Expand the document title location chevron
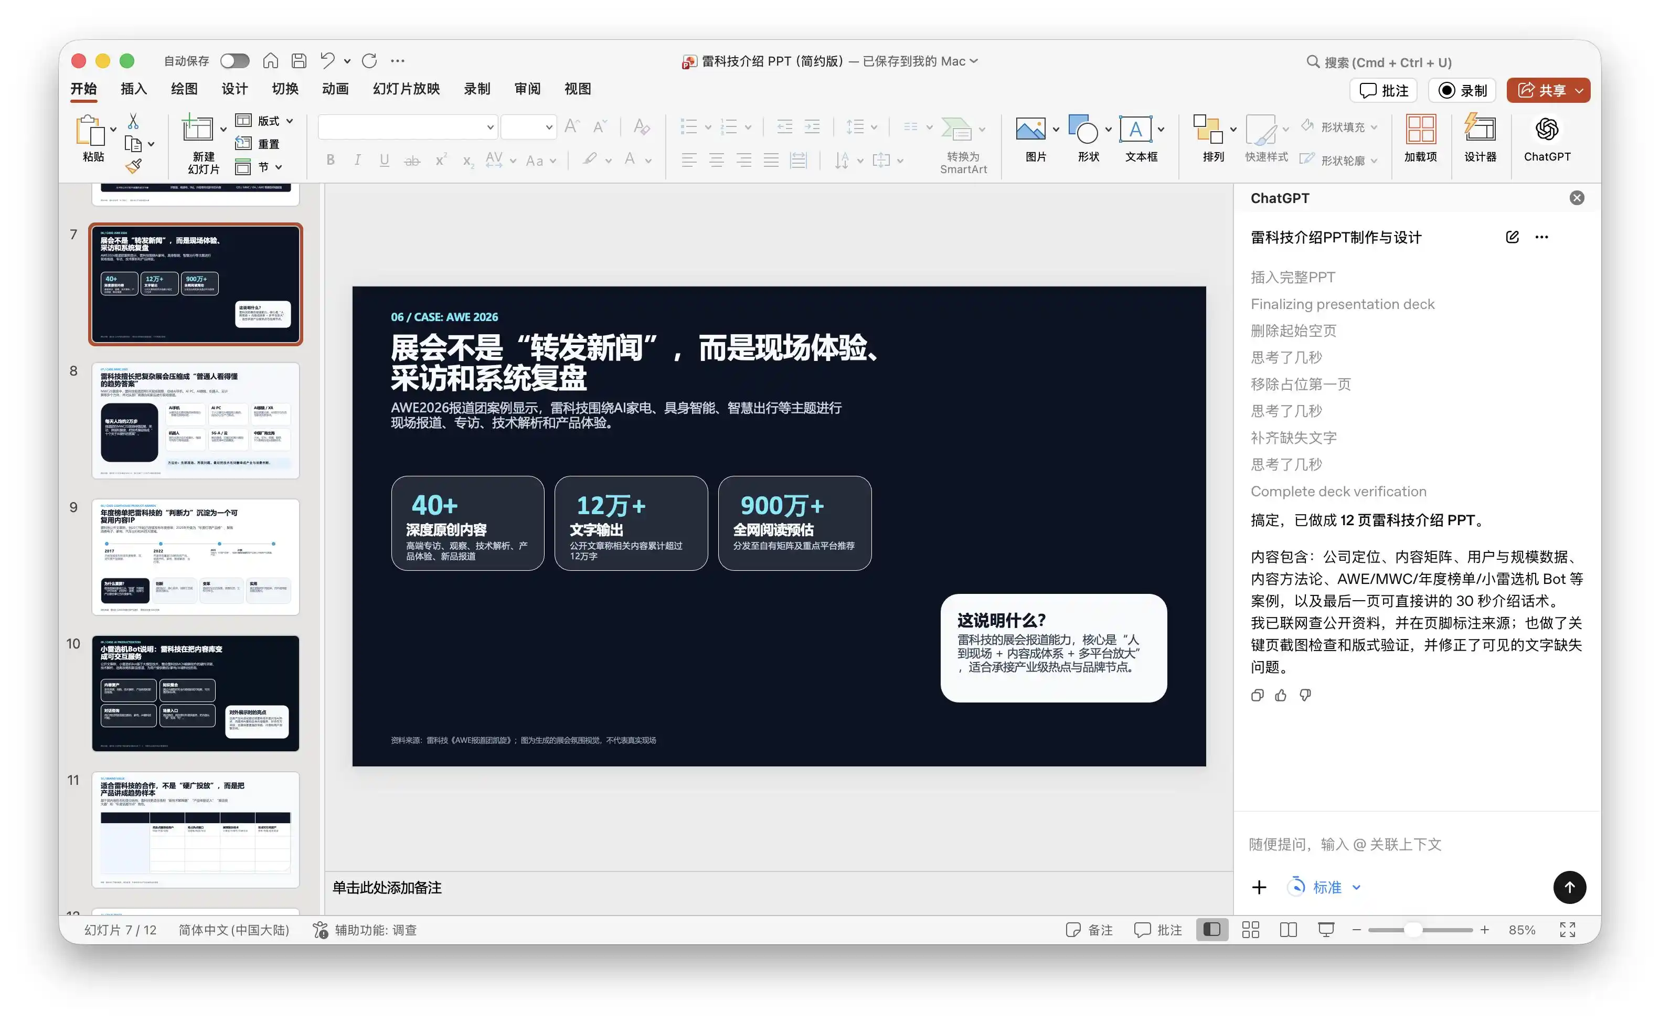The width and height of the screenshot is (1660, 1022). [x=973, y=61]
